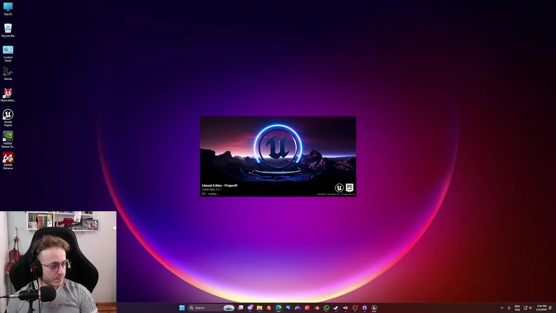The height and width of the screenshot is (313, 556).
Task: Open the network status tray icon
Action: 525,308
